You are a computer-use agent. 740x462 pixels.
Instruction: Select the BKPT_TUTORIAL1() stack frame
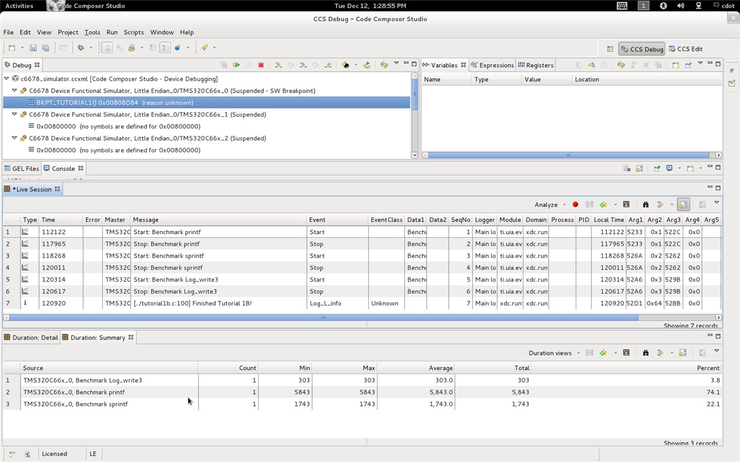coord(206,103)
